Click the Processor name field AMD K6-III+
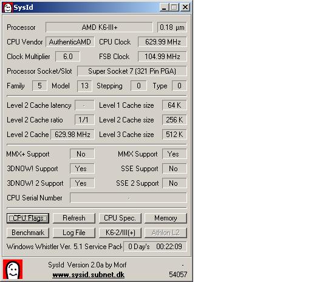The width and height of the screenshot is (311, 282). coord(99,27)
